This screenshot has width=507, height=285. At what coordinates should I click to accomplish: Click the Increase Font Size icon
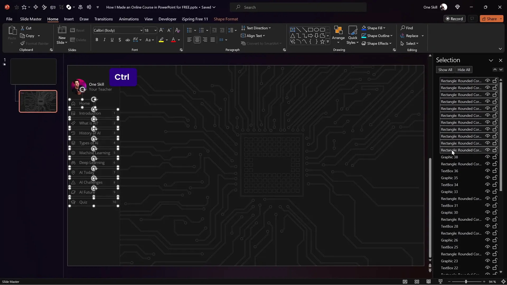pyautogui.click(x=161, y=30)
